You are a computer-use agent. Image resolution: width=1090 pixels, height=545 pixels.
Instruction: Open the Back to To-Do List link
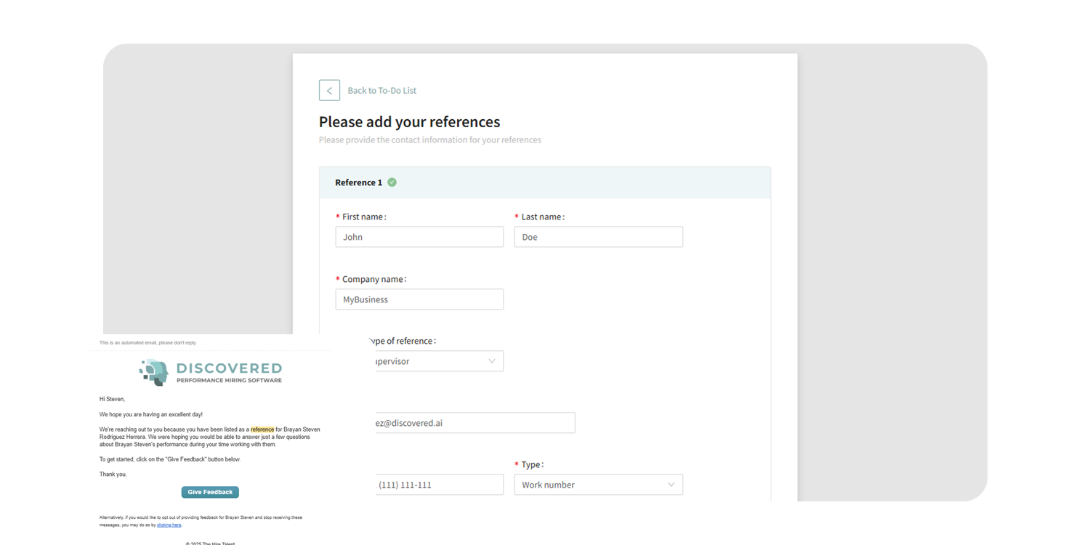[381, 91]
